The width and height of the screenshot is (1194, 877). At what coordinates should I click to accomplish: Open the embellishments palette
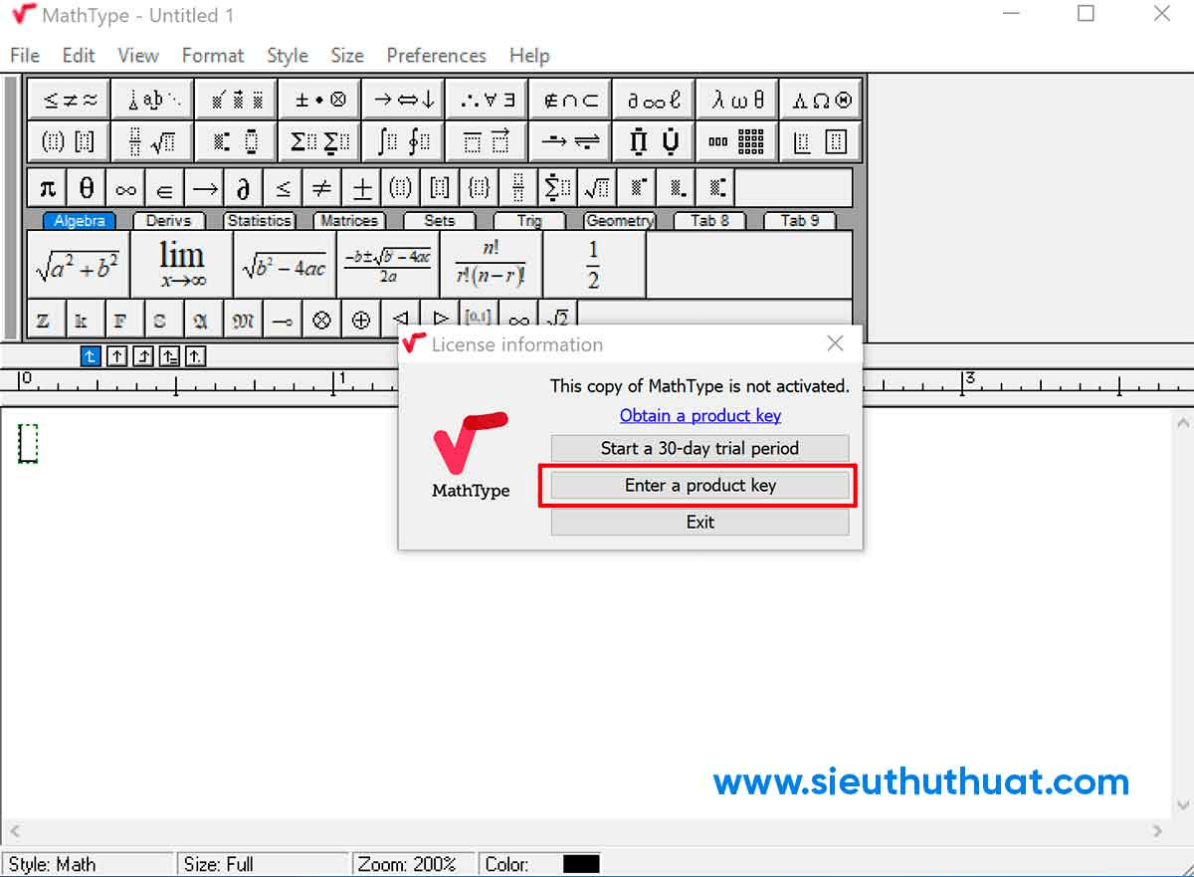(237, 100)
